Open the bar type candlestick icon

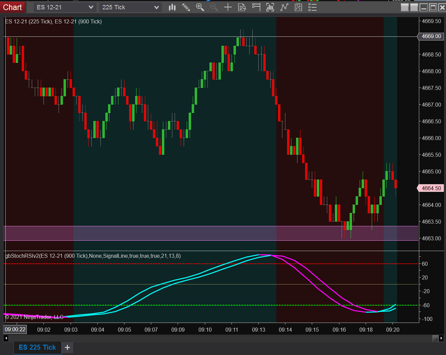(172, 7)
